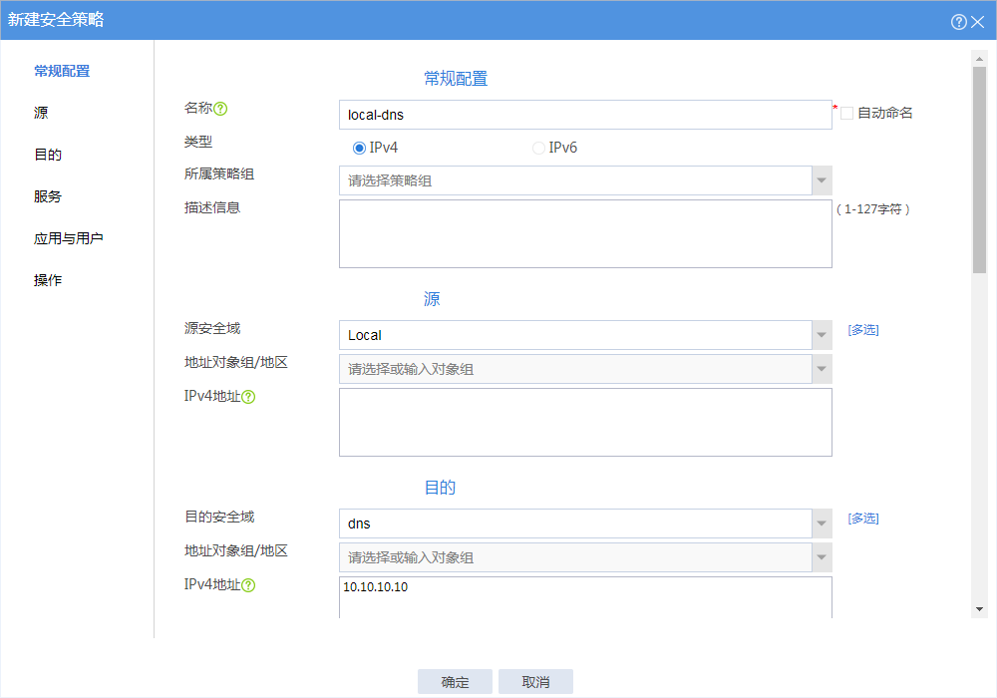Click the help icon in the title bar

point(959,21)
